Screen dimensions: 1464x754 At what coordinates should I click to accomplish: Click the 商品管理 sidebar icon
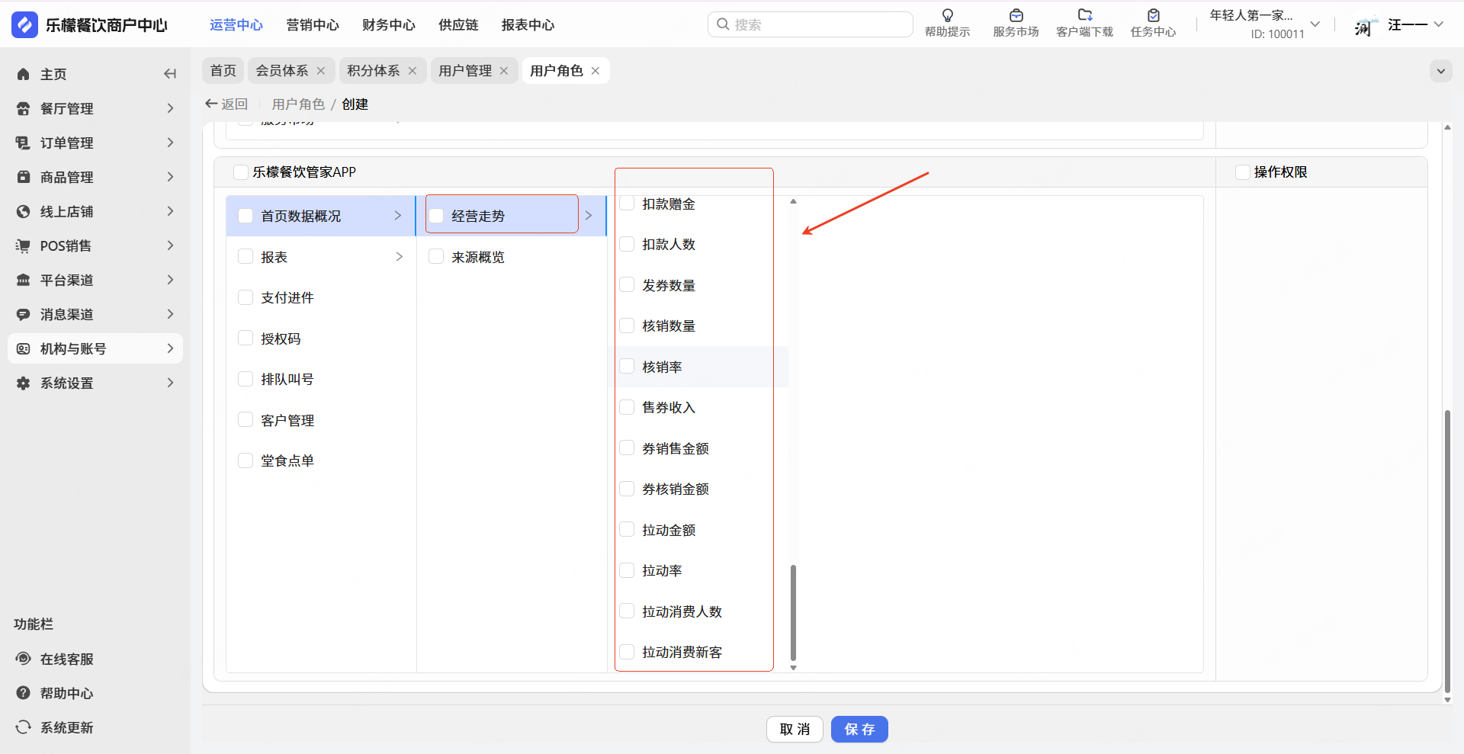(24, 177)
